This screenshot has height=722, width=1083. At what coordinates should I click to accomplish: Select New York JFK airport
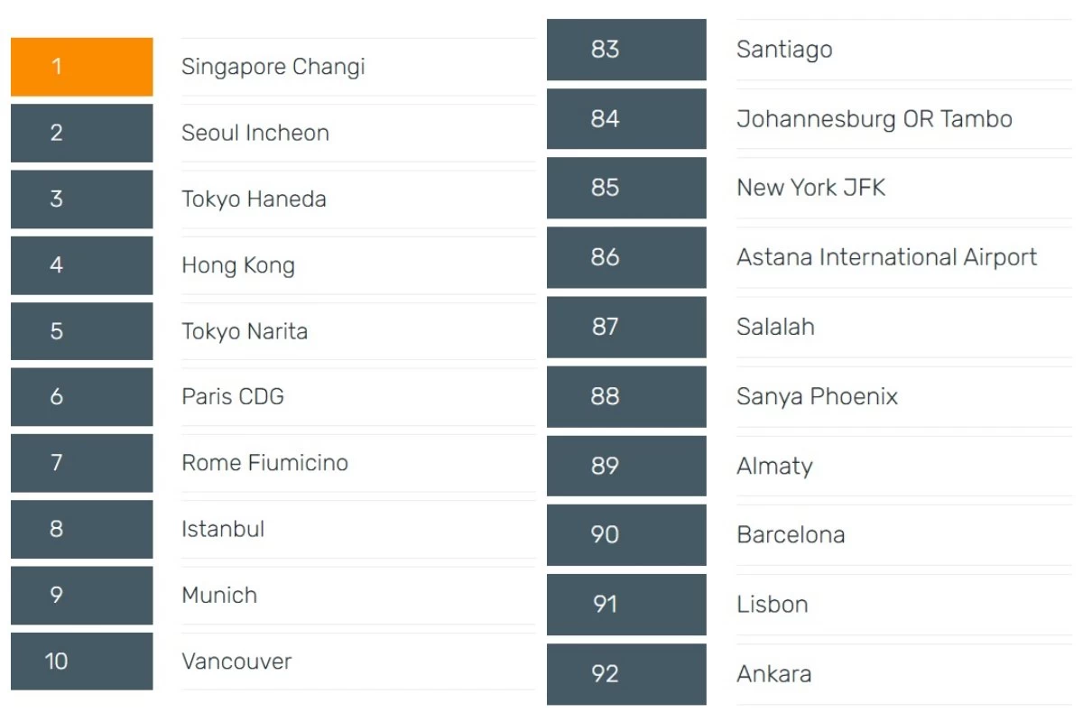pos(810,188)
